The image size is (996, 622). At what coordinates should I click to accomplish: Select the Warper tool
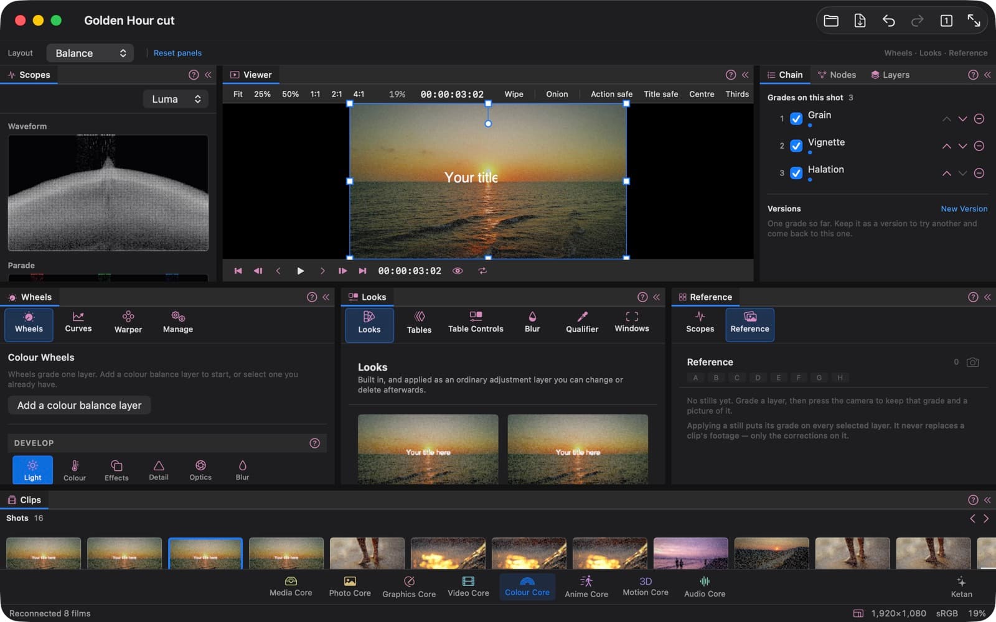[128, 323]
